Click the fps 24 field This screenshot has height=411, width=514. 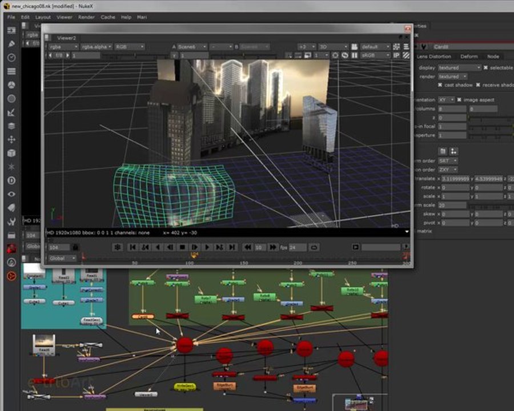[x=298, y=247]
